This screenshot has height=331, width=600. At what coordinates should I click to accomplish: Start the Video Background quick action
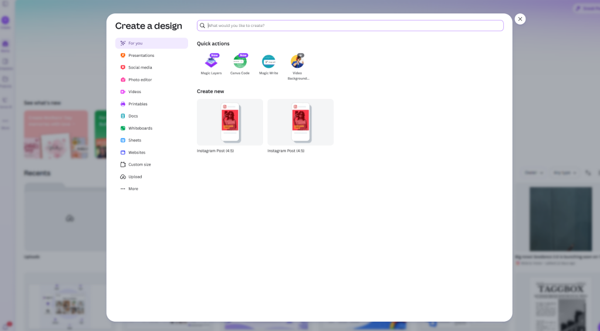pyautogui.click(x=297, y=67)
